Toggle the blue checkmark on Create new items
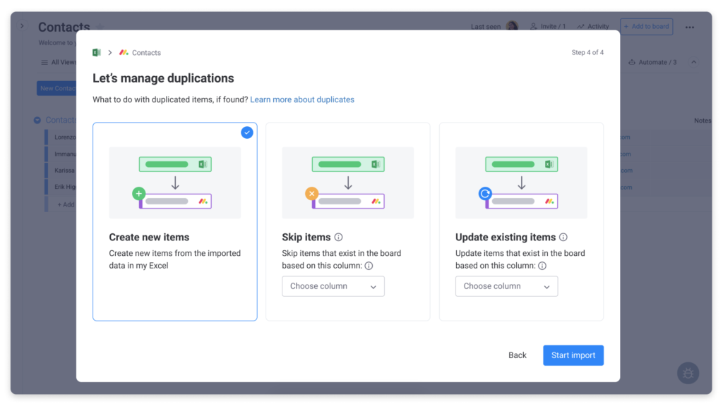The image size is (723, 406). (246, 132)
